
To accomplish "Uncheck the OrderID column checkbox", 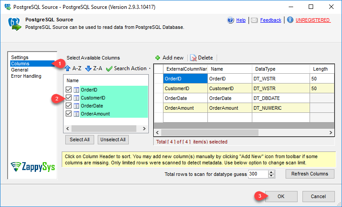I will (69, 89).
